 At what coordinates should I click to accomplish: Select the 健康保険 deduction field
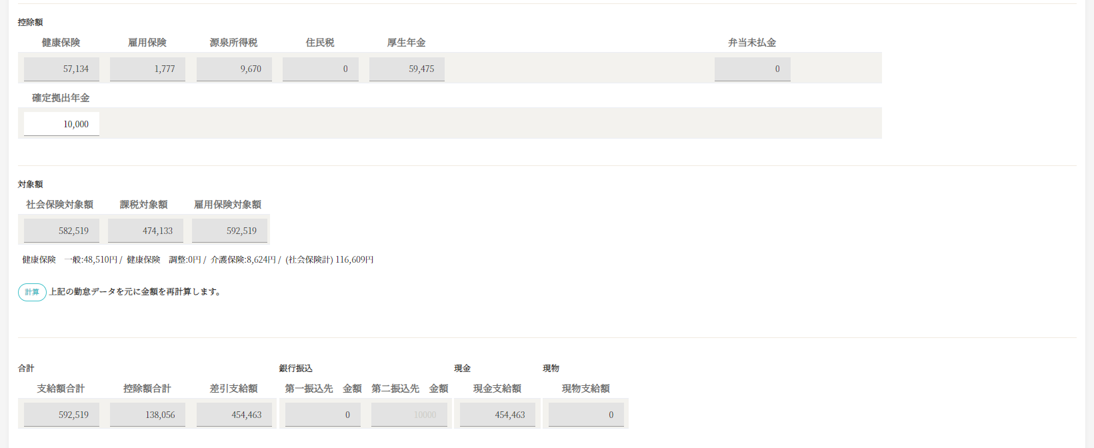coord(61,69)
